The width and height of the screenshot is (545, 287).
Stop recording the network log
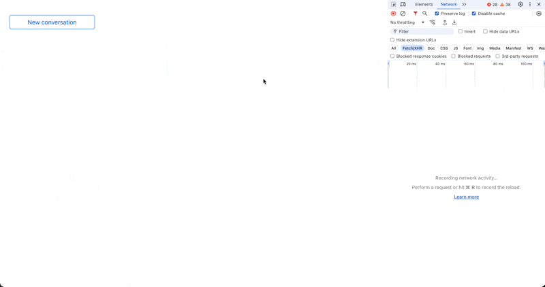[394, 14]
